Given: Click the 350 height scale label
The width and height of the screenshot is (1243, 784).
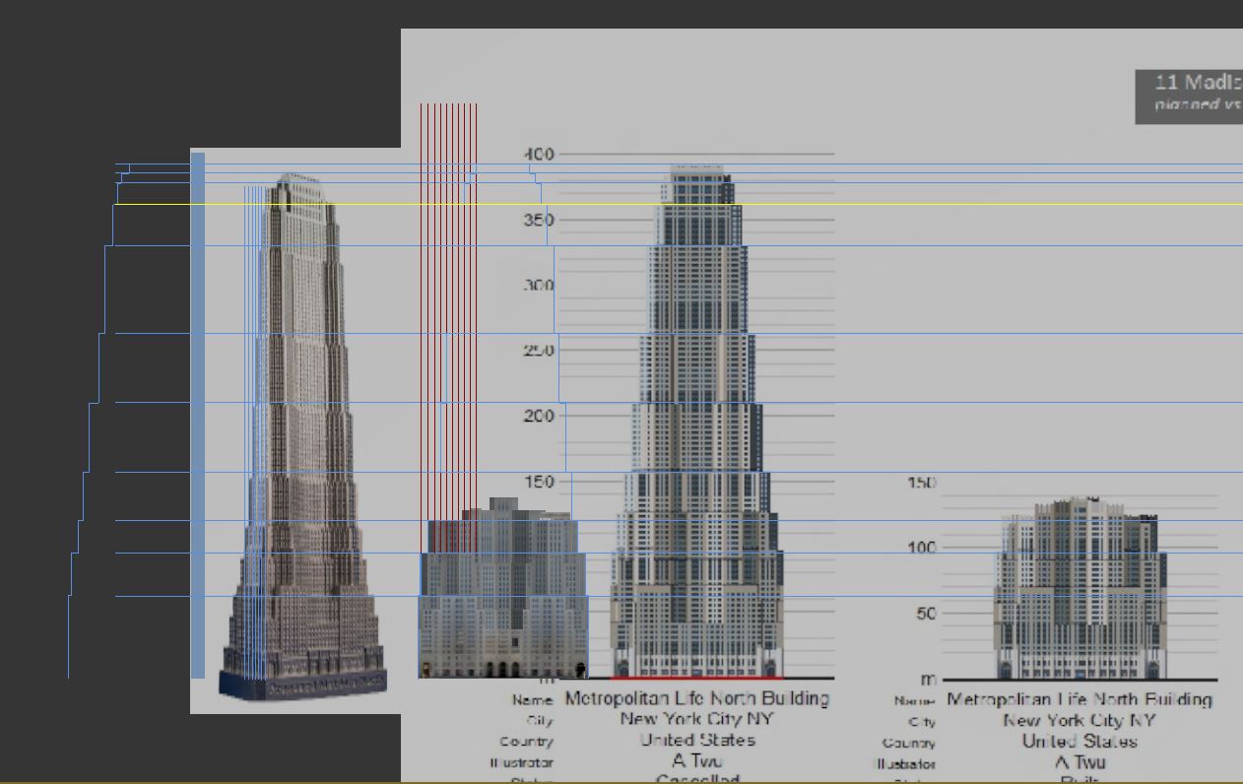Looking at the screenshot, I should coord(540,220).
